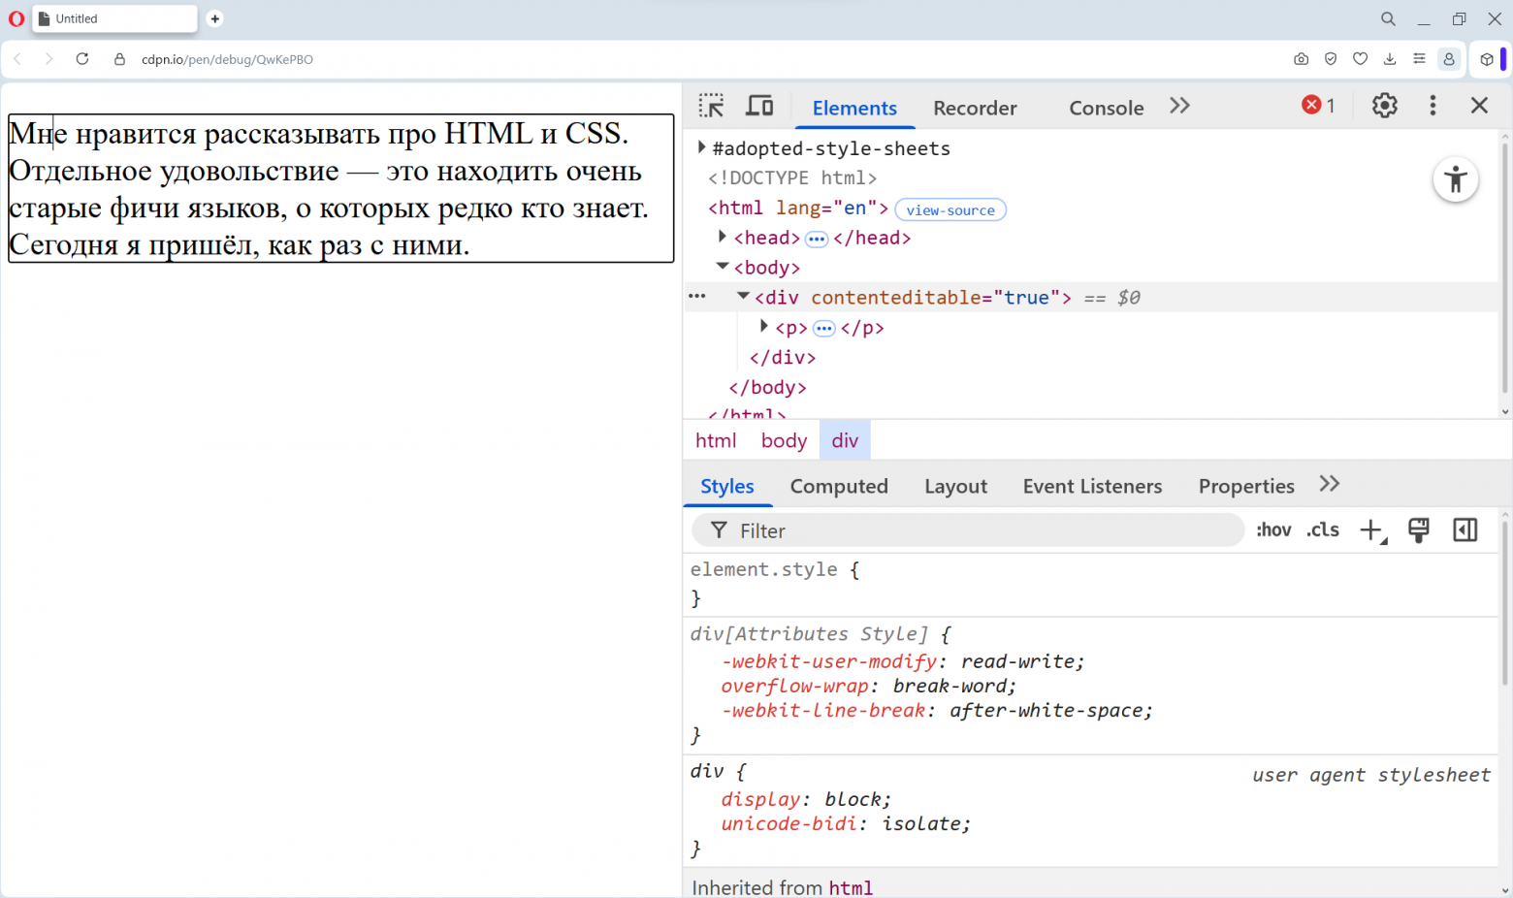
Task: Expand the head element node
Action: (722, 237)
